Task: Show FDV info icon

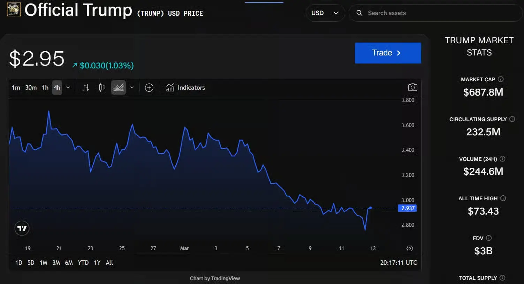Action: (489, 238)
